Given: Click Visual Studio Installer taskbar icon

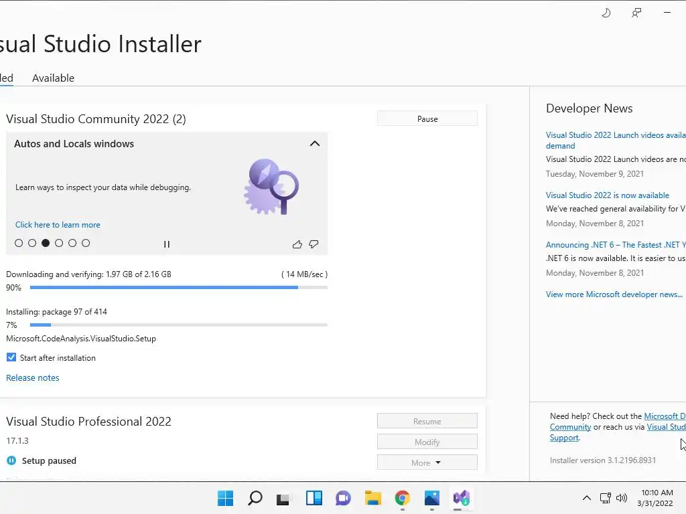Looking at the screenshot, I should [461, 498].
